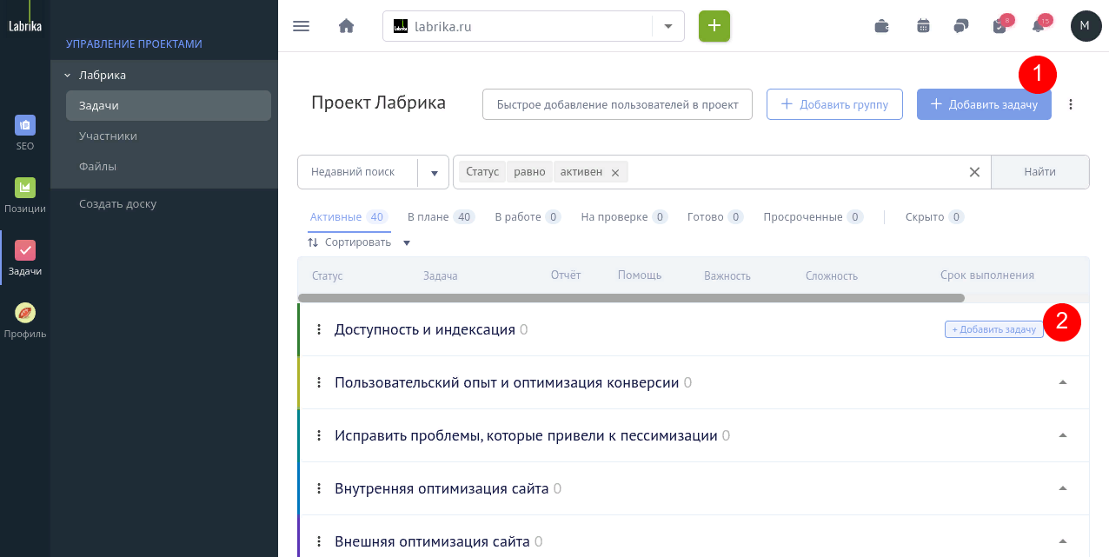Go to the home icon

coord(346,26)
